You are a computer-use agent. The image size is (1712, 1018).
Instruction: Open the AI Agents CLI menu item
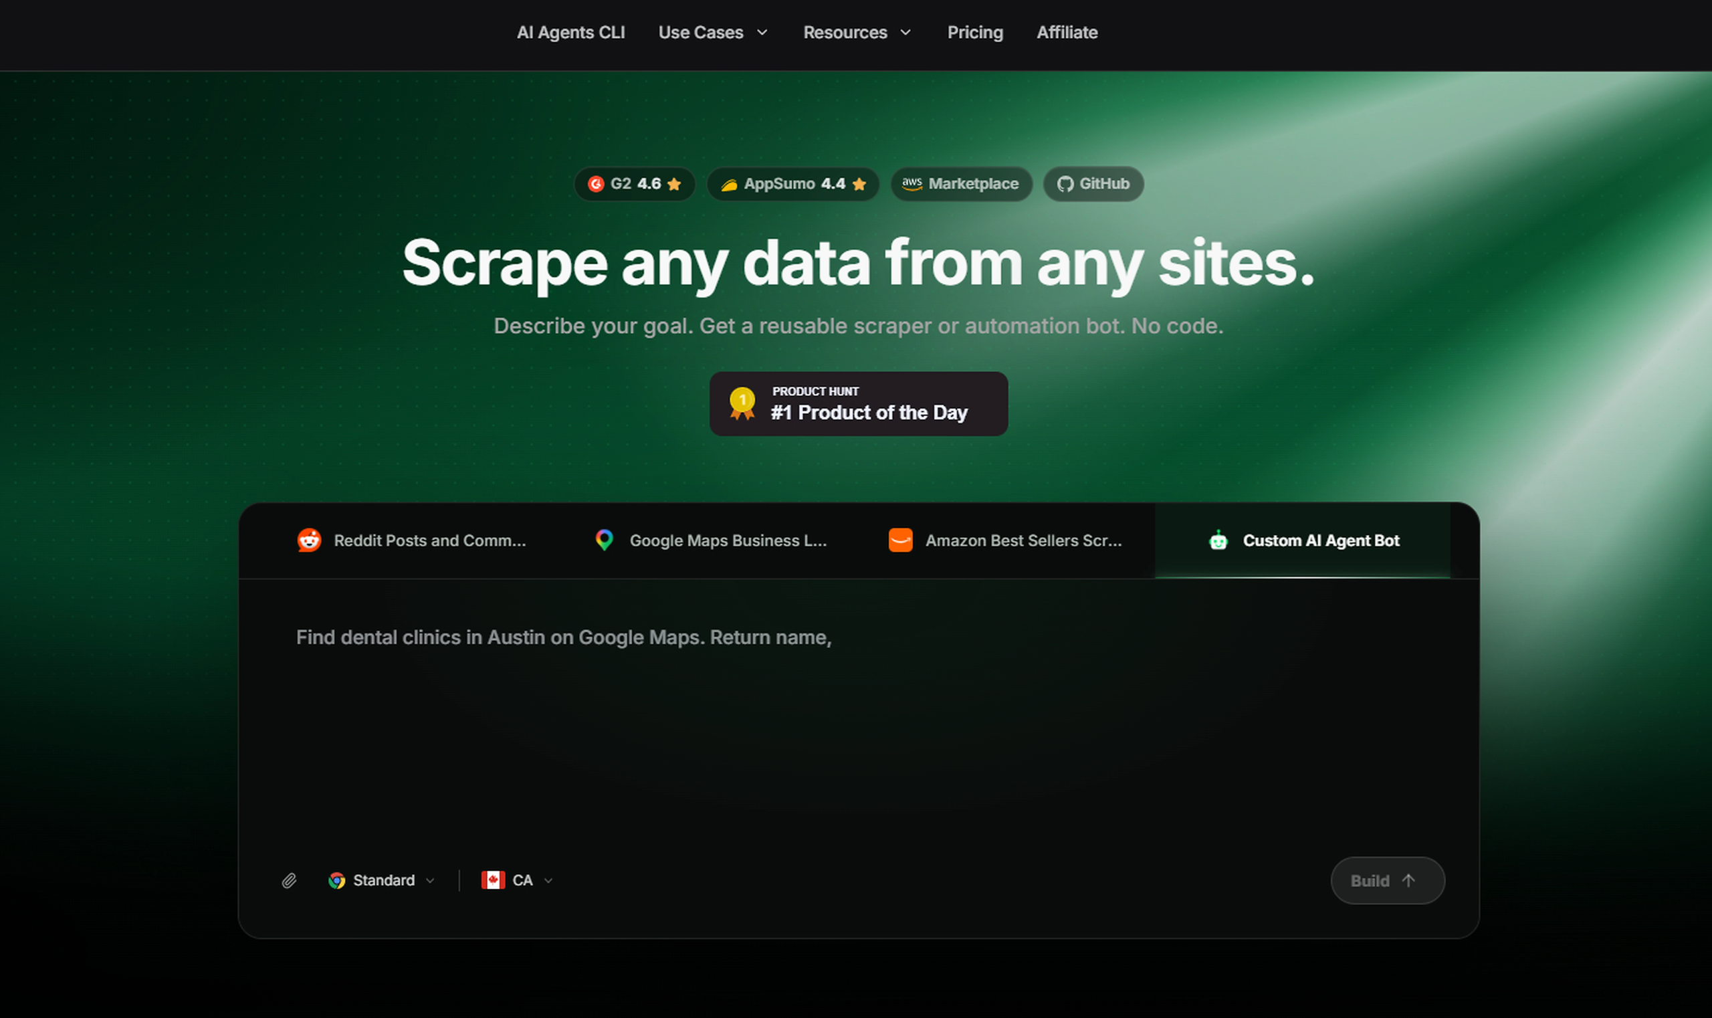pyautogui.click(x=570, y=32)
